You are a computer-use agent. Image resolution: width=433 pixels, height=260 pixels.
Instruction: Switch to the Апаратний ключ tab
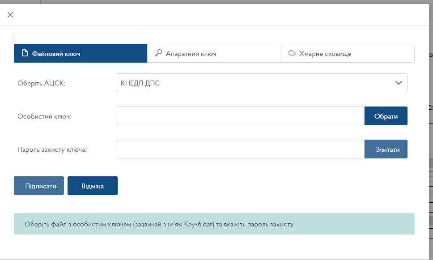click(214, 53)
